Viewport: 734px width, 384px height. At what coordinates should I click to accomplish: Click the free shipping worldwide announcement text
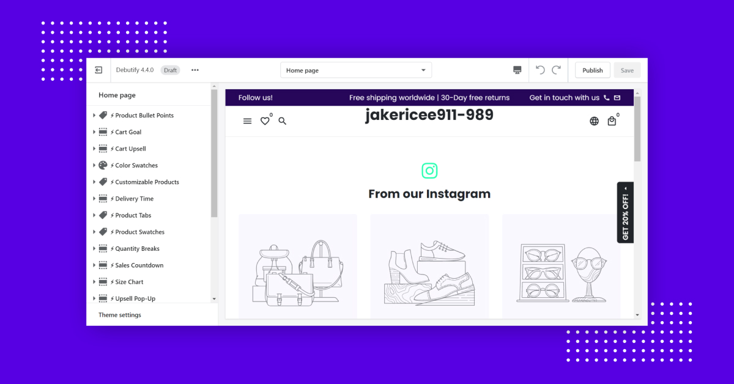429,98
